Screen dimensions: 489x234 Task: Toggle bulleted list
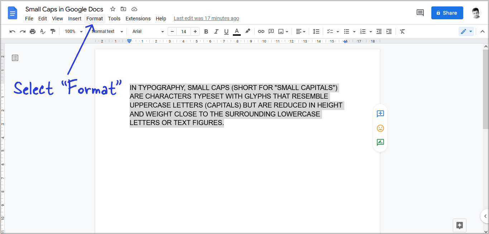[346, 31]
